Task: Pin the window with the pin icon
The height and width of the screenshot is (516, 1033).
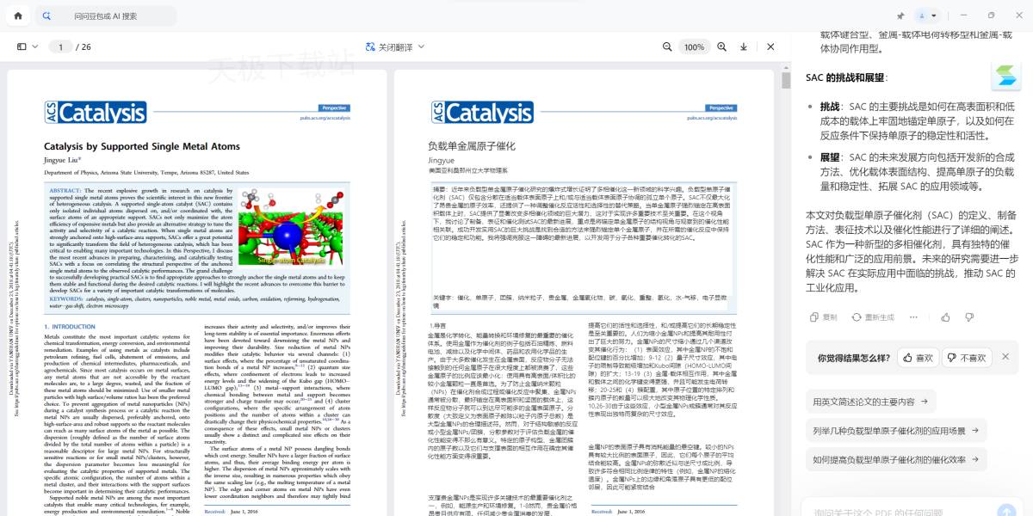Action: [900, 15]
